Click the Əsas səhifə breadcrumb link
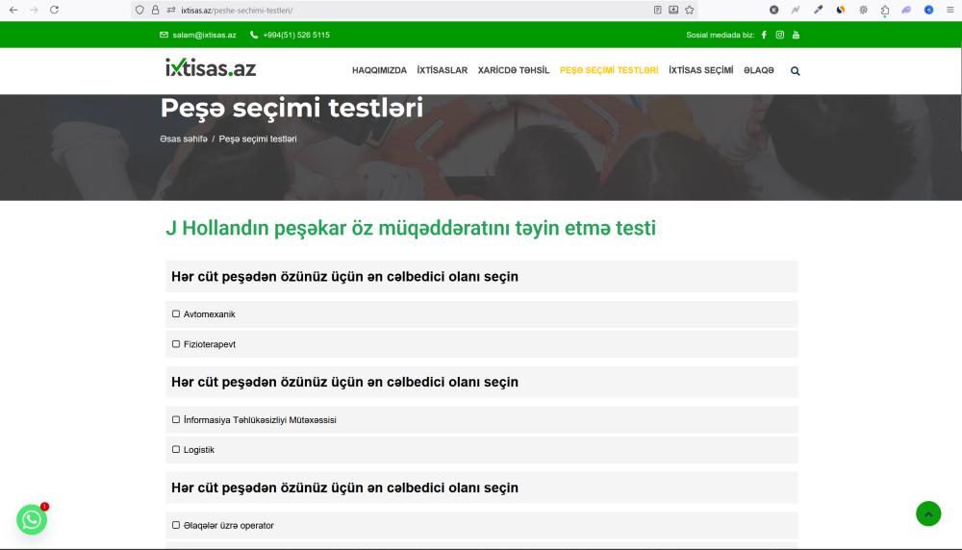This screenshot has height=550, width=962. tap(184, 139)
